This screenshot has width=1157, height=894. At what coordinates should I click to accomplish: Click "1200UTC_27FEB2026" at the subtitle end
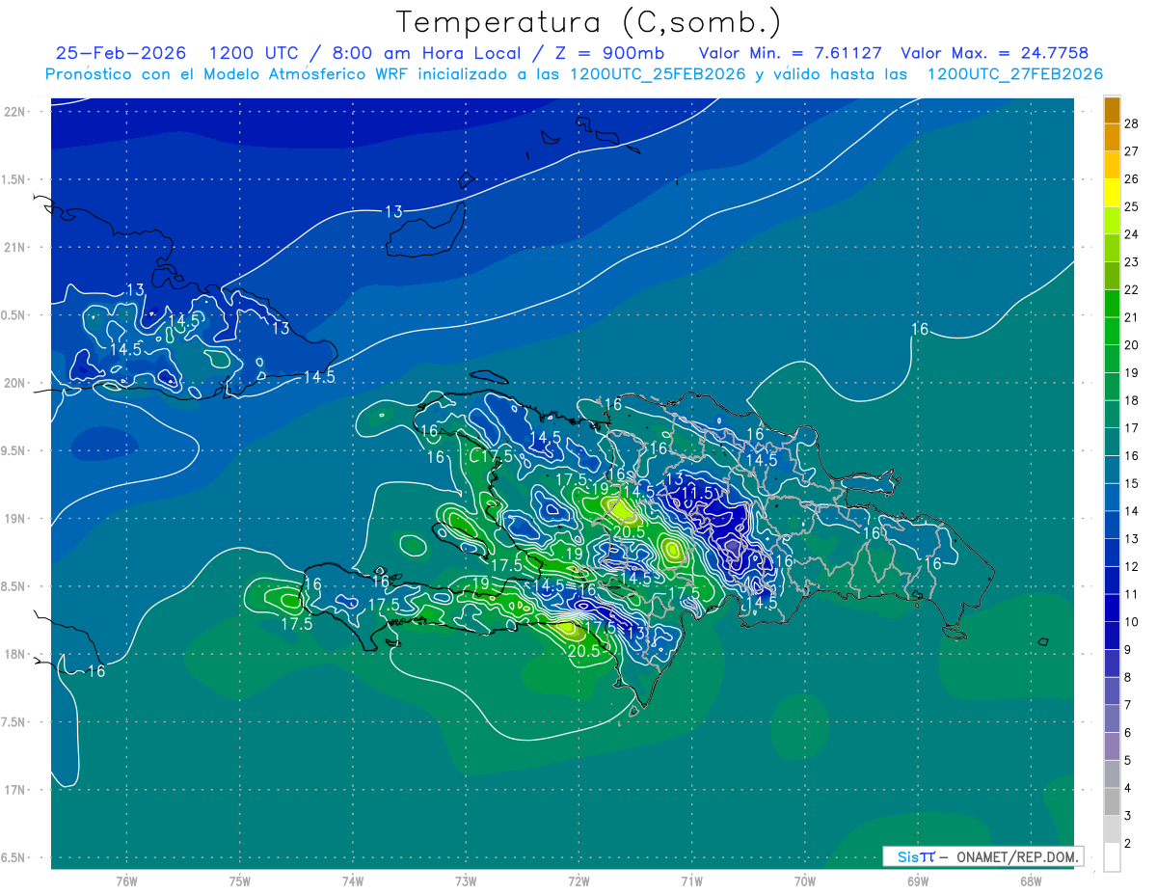coord(1015,74)
